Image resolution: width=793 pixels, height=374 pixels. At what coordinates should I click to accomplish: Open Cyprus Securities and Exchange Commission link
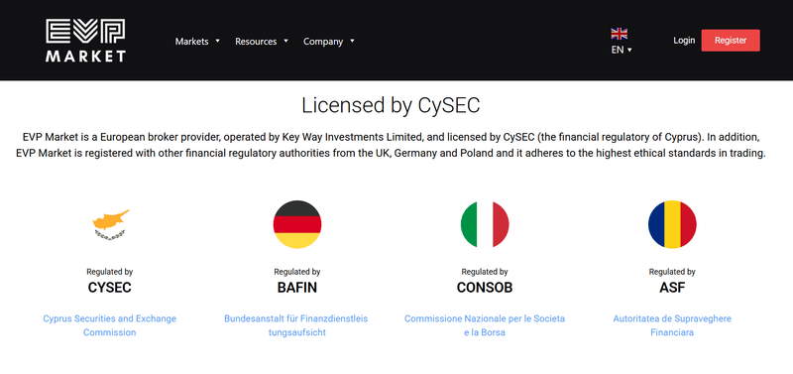[110, 325]
